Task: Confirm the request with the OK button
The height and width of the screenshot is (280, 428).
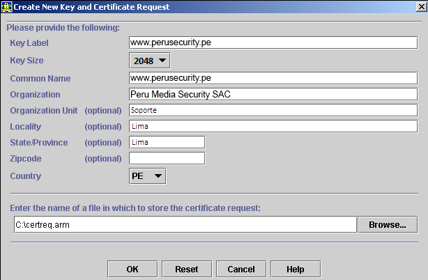Action: pos(132,269)
